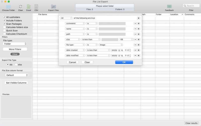Remove the date modified filter rule
The width and height of the screenshot is (201, 126).
coord(135,55)
